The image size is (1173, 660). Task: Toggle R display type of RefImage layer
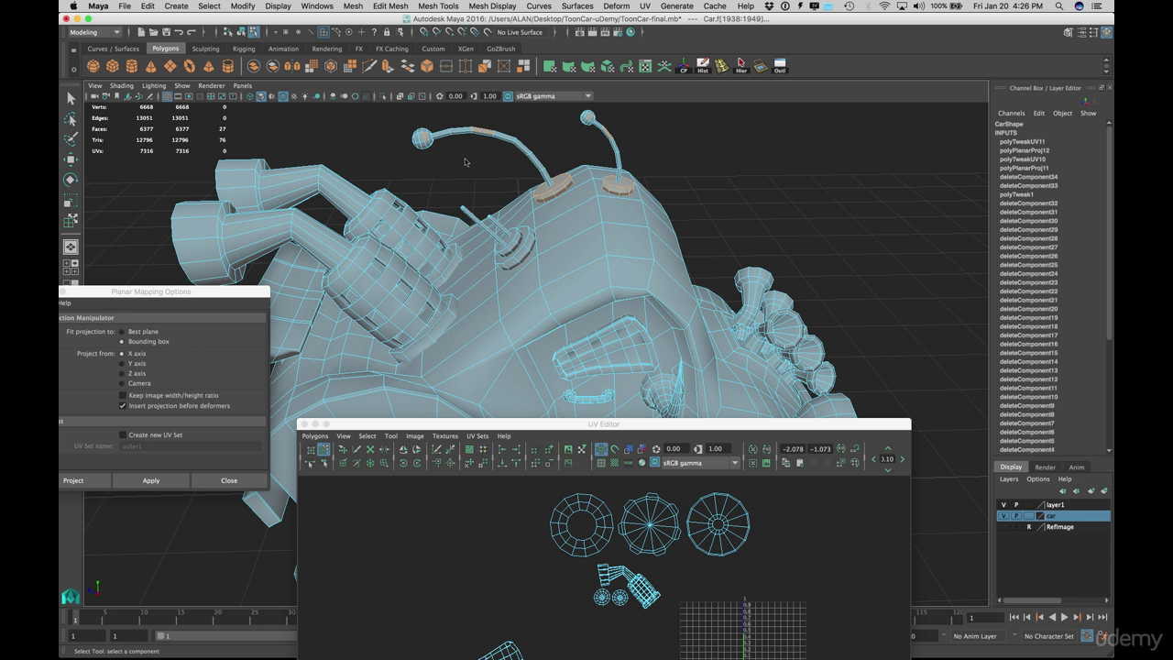coord(1029,527)
